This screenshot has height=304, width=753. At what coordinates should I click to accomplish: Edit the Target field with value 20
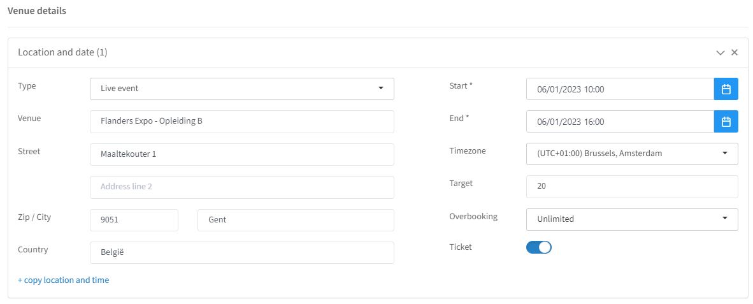(632, 186)
